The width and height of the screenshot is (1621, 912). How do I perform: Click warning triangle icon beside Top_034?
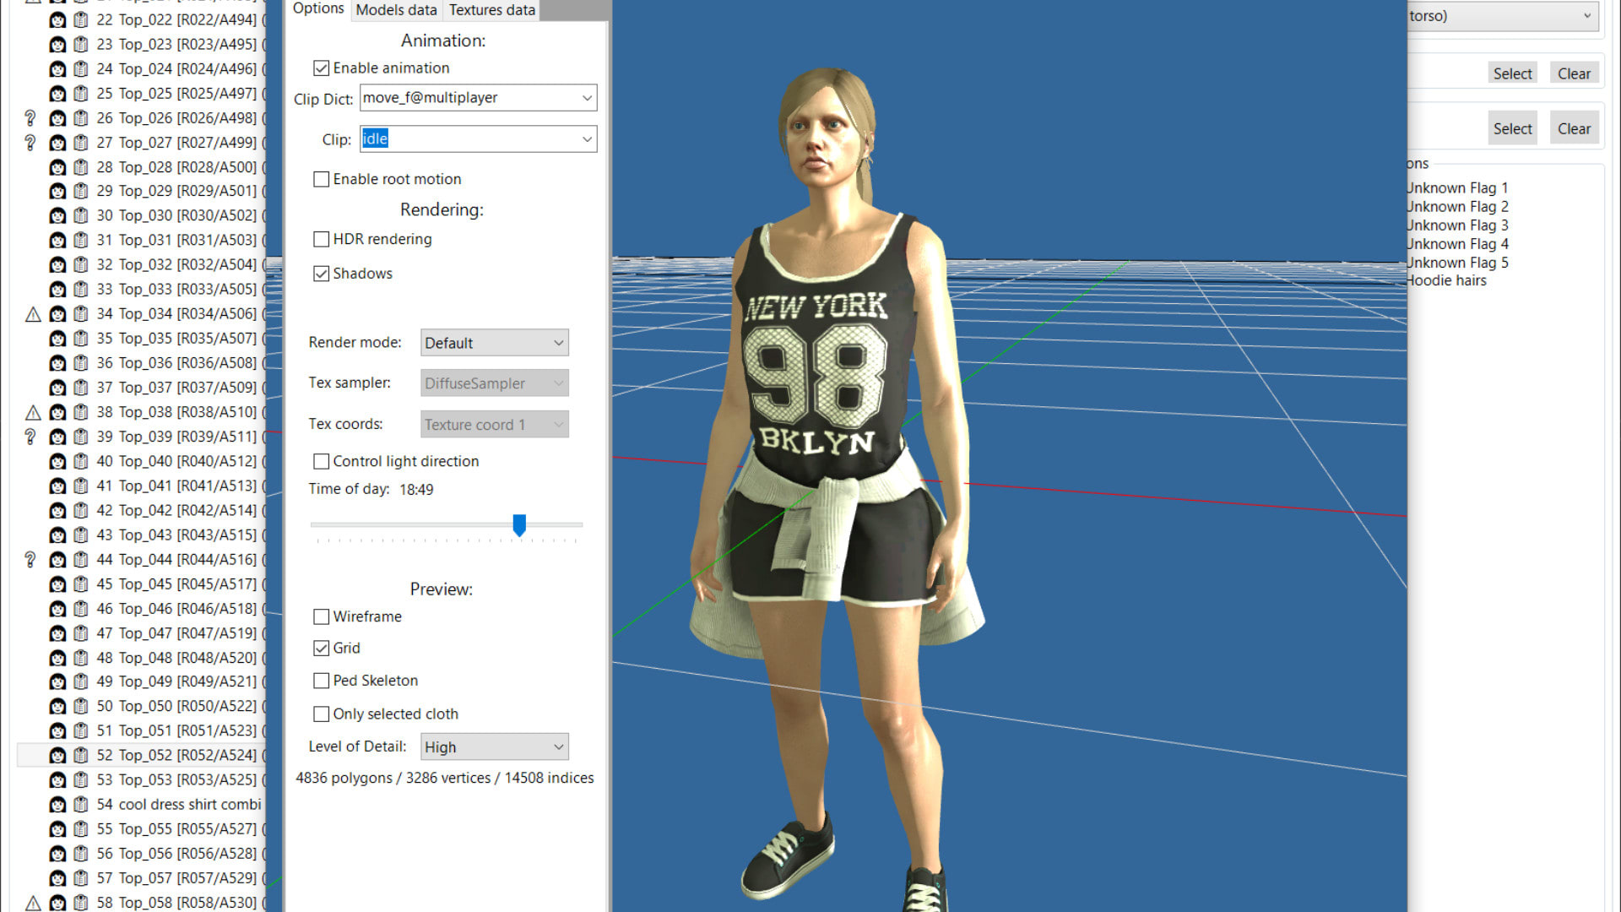[33, 314]
